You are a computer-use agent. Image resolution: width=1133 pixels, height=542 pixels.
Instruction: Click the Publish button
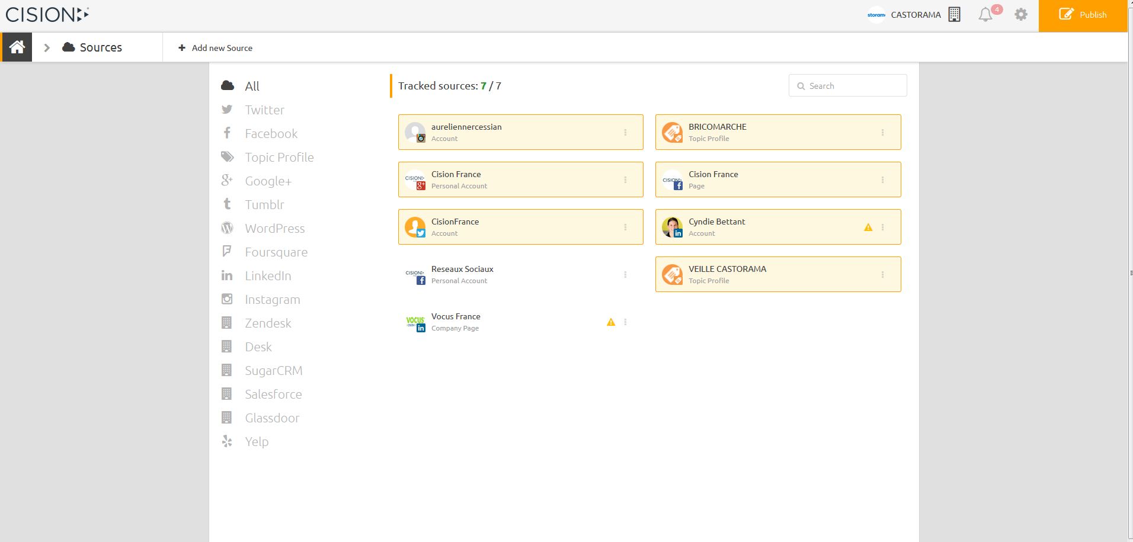pyautogui.click(x=1083, y=15)
